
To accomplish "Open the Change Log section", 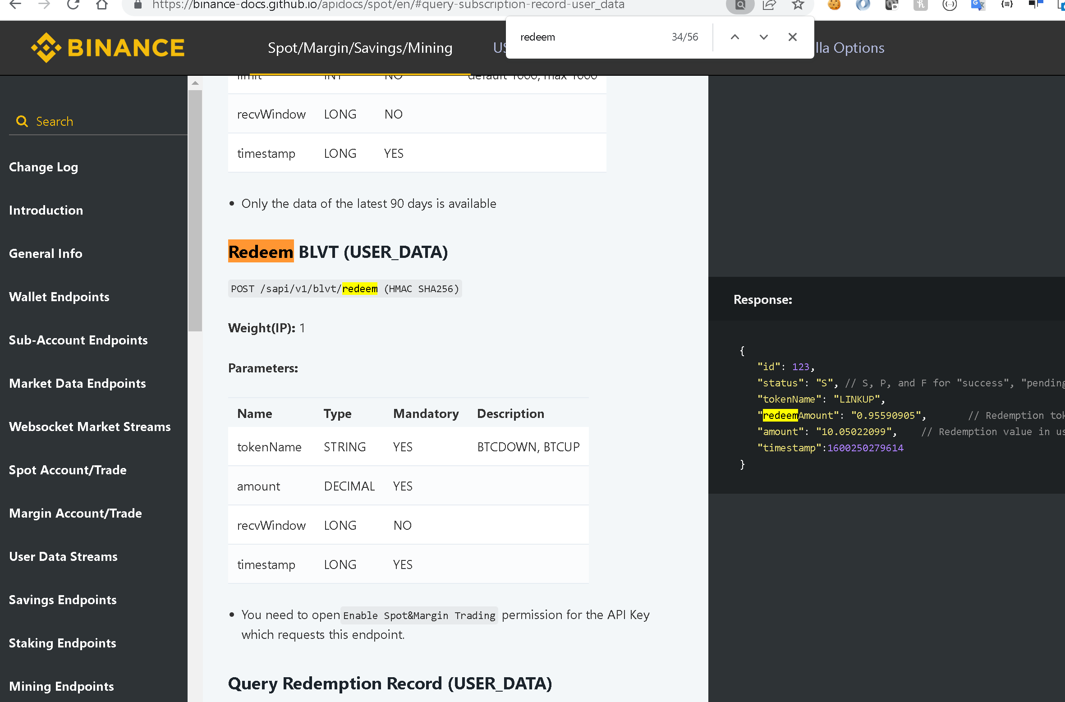I will coord(43,167).
